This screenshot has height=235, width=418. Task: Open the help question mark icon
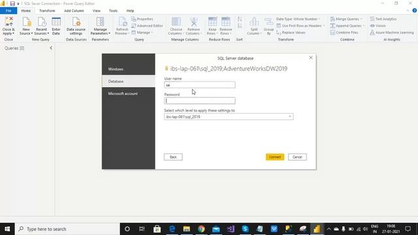point(415,10)
